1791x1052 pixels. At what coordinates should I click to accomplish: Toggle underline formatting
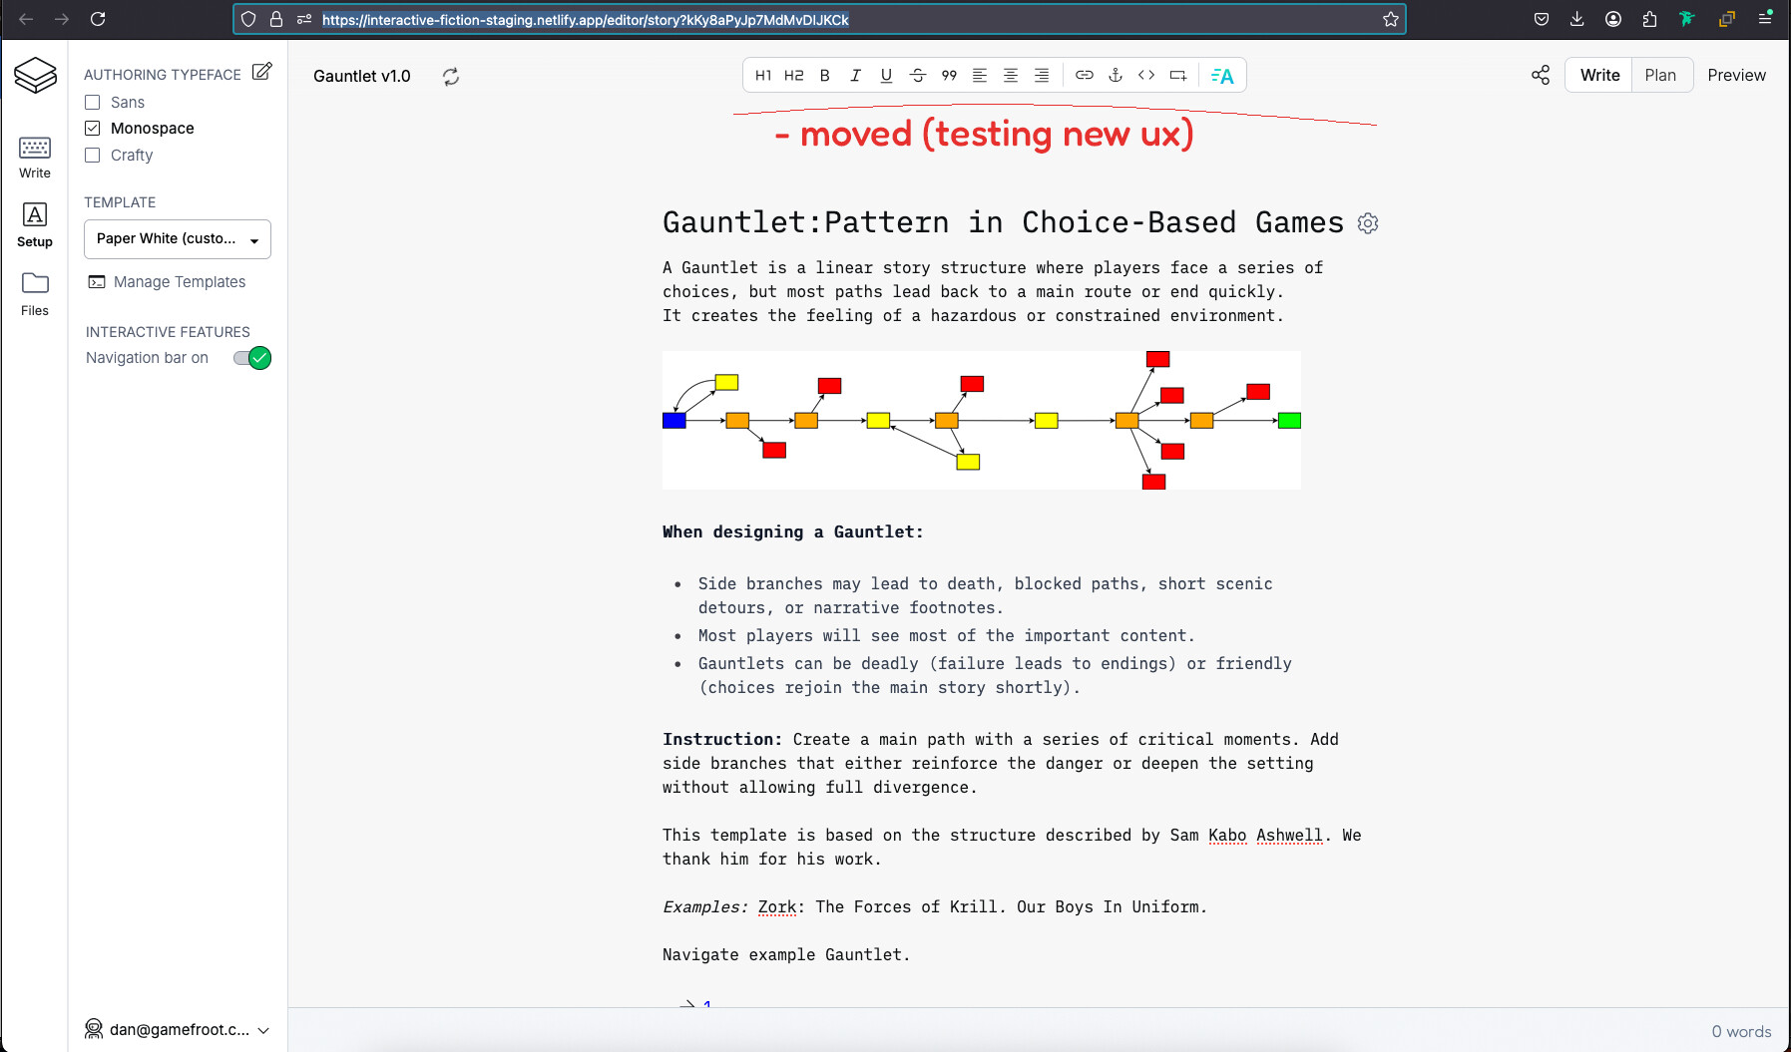click(x=886, y=76)
